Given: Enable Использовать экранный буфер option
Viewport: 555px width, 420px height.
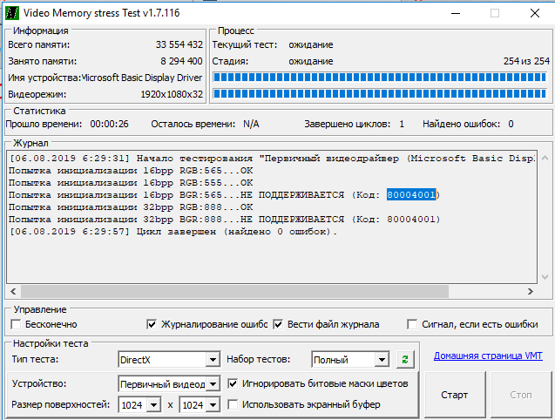Looking at the screenshot, I should click(x=233, y=404).
